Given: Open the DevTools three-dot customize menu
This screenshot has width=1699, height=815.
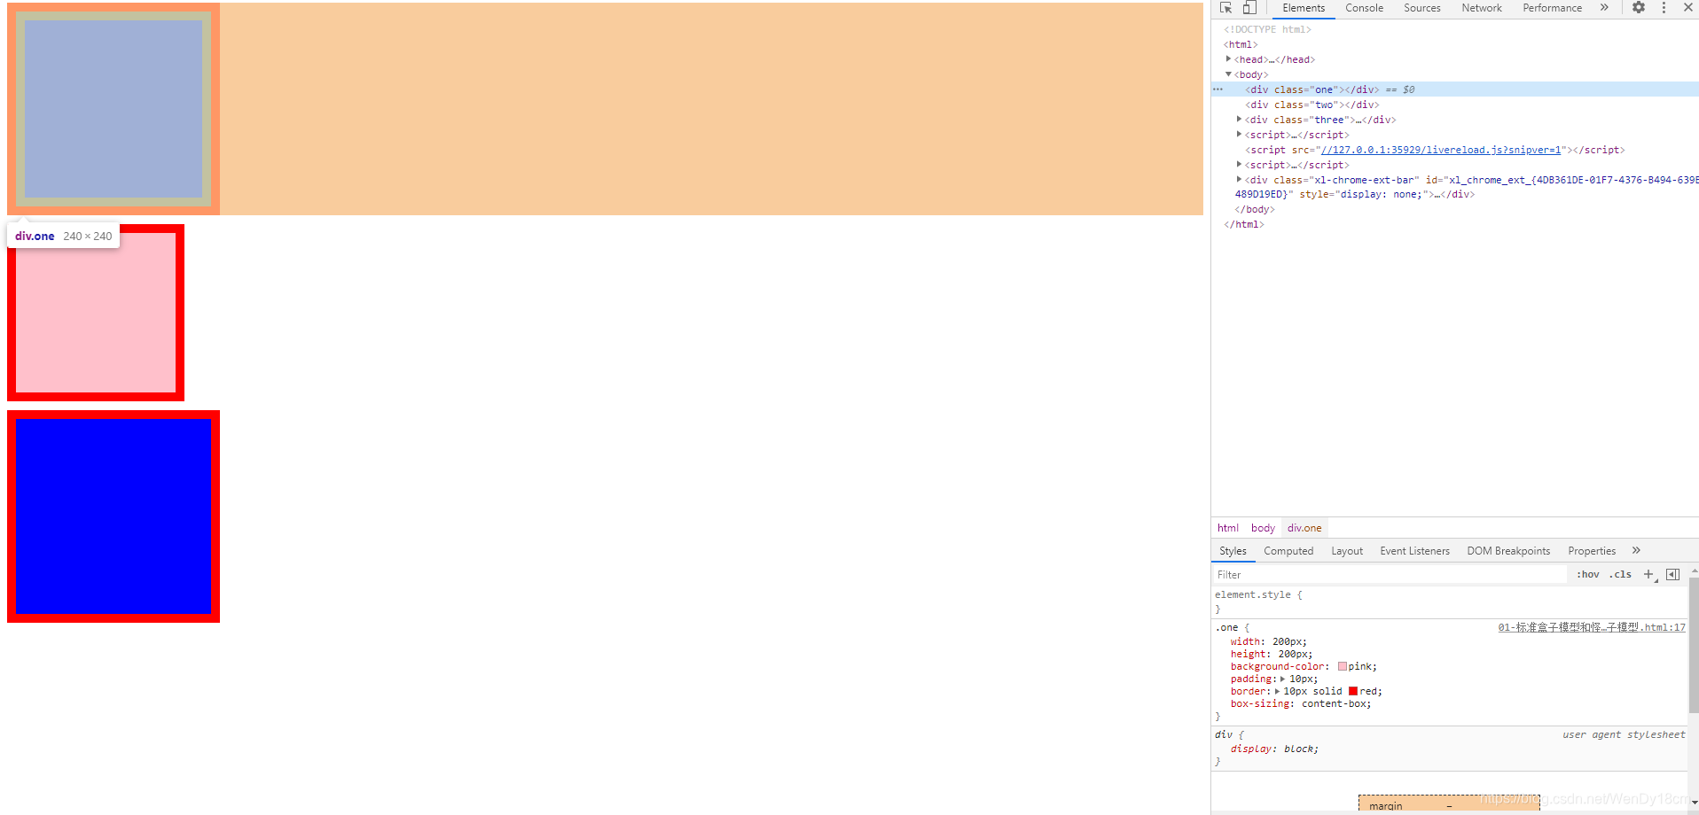Looking at the screenshot, I should (x=1664, y=8).
